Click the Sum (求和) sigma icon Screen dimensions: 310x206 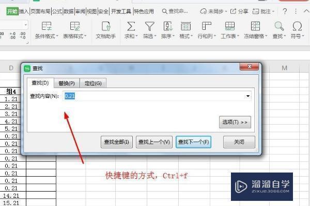131,26
